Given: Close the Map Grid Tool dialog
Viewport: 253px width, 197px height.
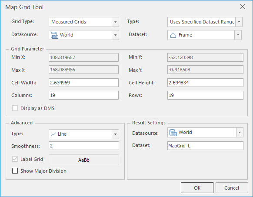Looking at the screenshot, I should pos(243,7).
